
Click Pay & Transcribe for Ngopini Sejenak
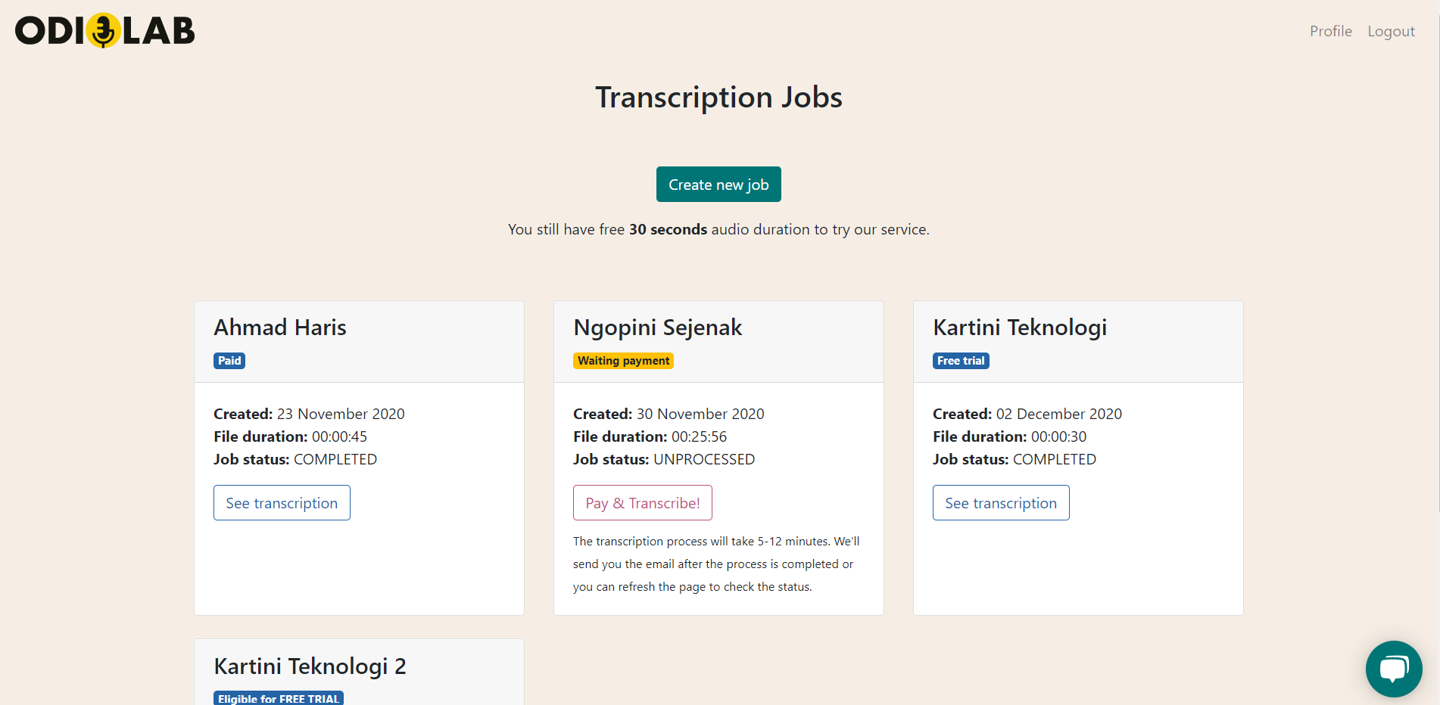click(642, 503)
